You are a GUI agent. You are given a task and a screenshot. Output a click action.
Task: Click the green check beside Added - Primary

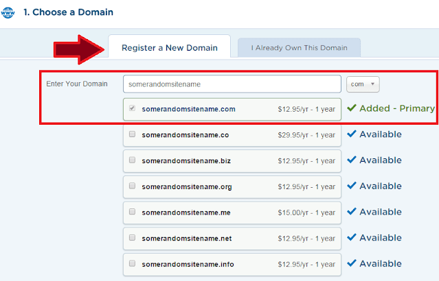pos(352,108)
